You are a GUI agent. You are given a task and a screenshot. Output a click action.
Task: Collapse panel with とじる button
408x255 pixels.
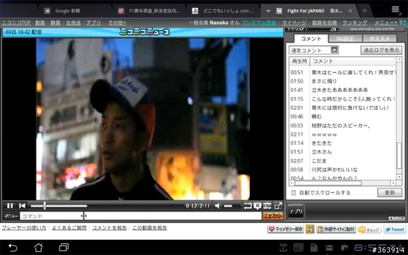click(x=397, y=219)
